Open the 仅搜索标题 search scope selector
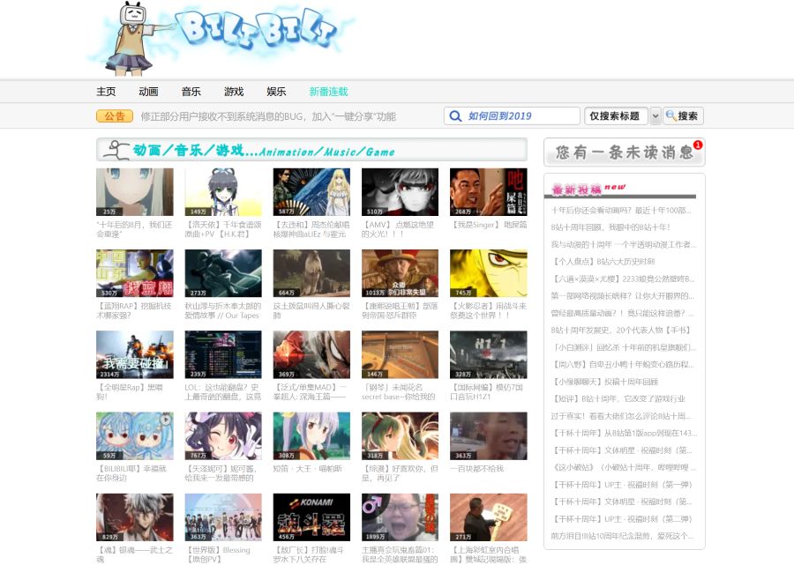Image resolution: width=794 pixels, height=565 pixels. click(x=616, y=116)
